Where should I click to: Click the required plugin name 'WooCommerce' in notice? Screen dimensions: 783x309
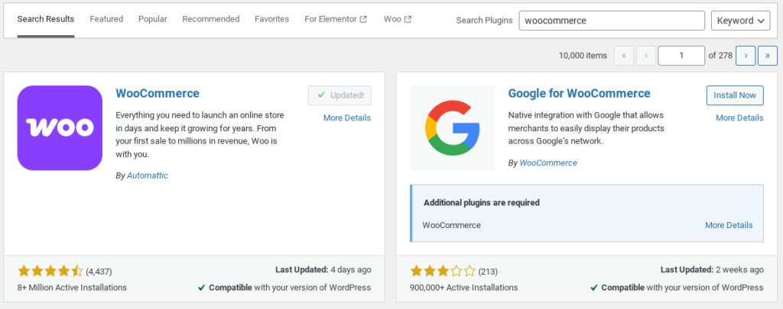(451, 225)
